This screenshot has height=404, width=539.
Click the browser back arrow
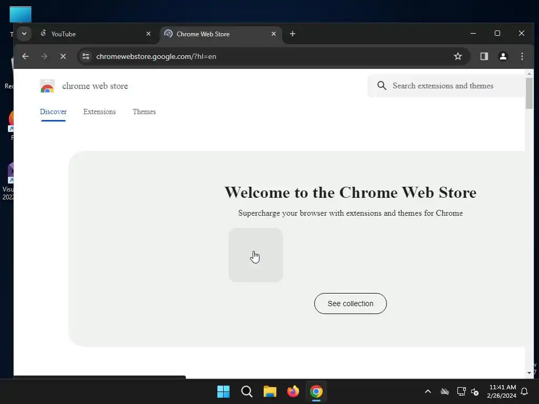25,56
